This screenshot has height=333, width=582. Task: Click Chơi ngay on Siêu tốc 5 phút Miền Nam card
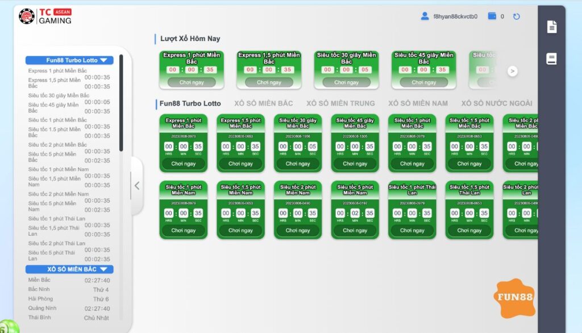(x=355, y=231)
